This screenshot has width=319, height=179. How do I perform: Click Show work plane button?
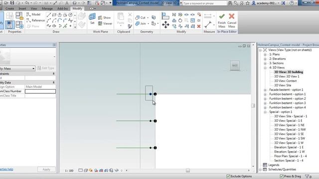[x=104, y=18]
